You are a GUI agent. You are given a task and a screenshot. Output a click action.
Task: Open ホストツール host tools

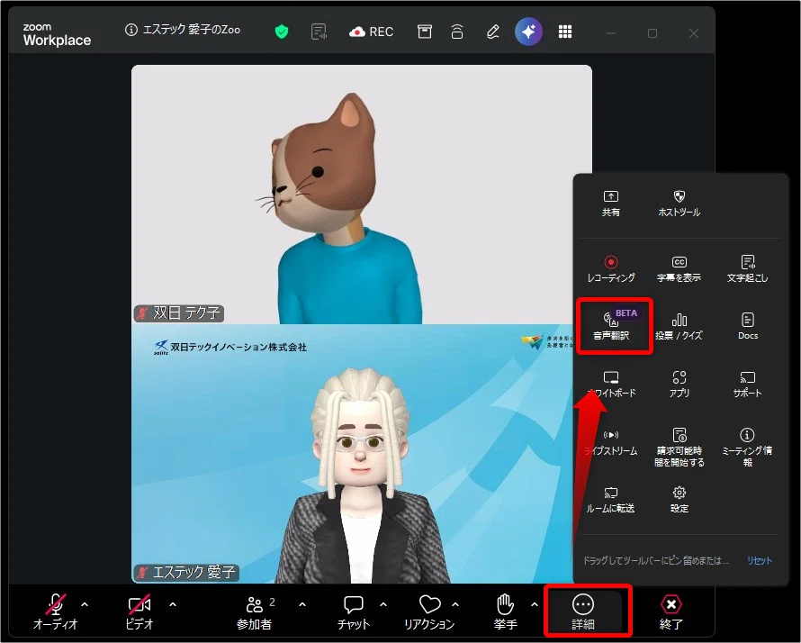click(679, 204)
